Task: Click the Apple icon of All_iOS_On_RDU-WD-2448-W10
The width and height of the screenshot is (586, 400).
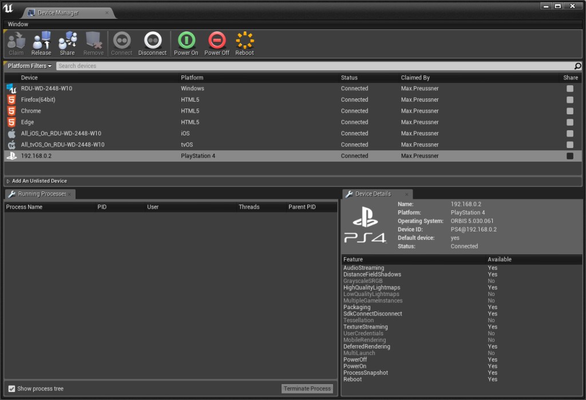Action: [x=11, y=133]
